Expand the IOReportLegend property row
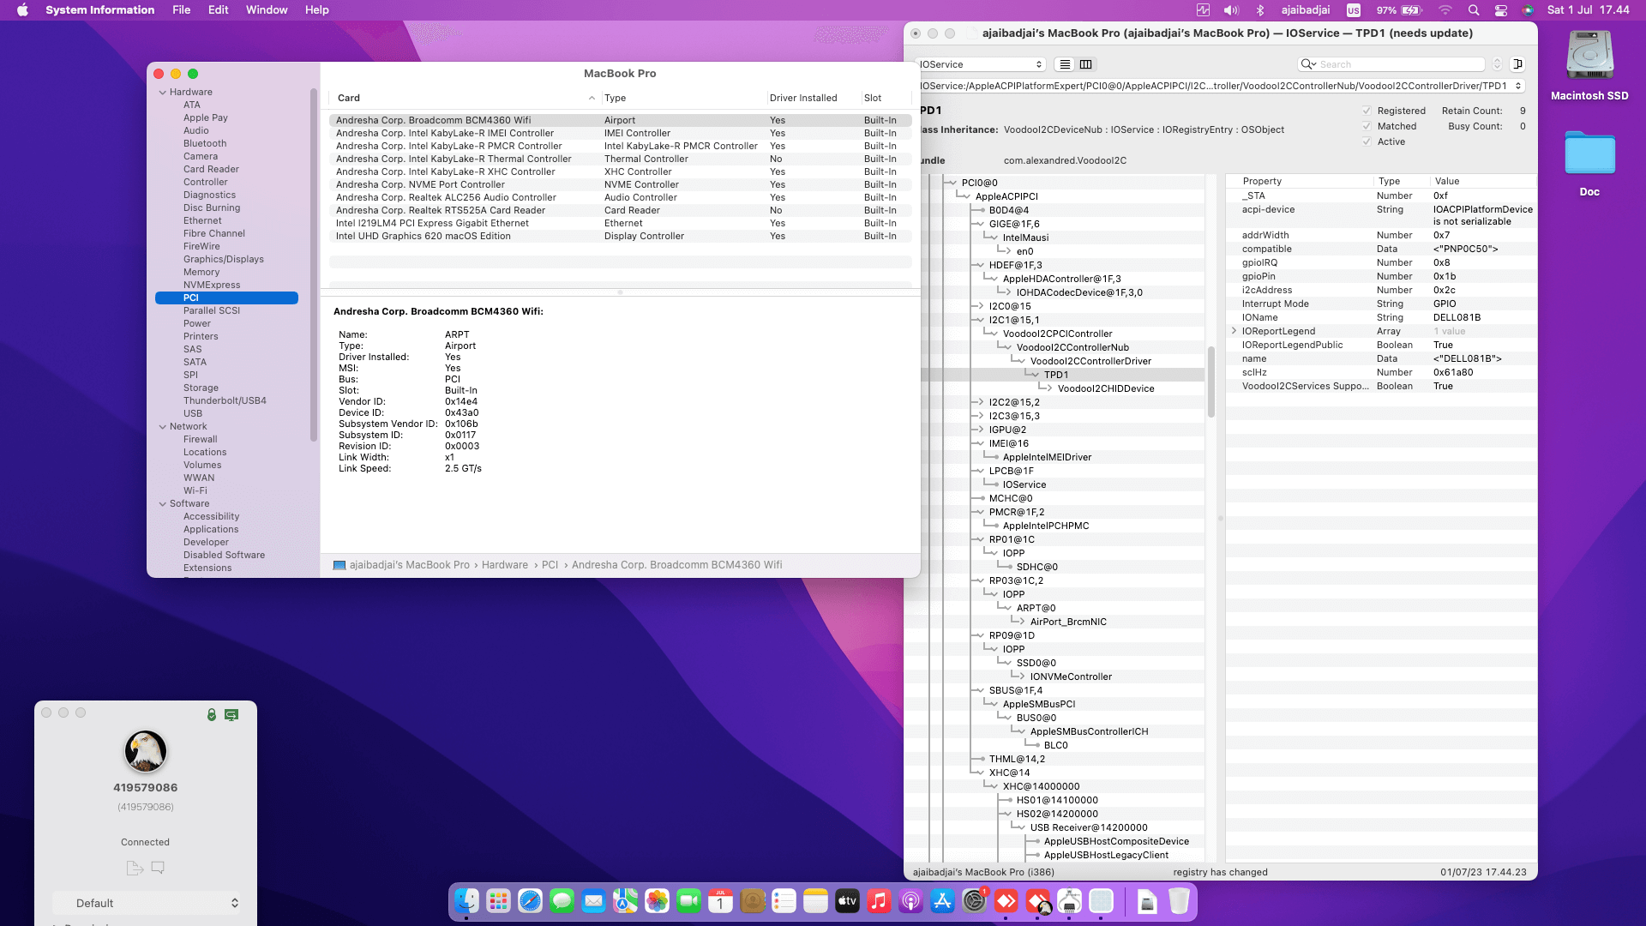Viewport: 1646px width, 926px height. tap(1234, 331)
